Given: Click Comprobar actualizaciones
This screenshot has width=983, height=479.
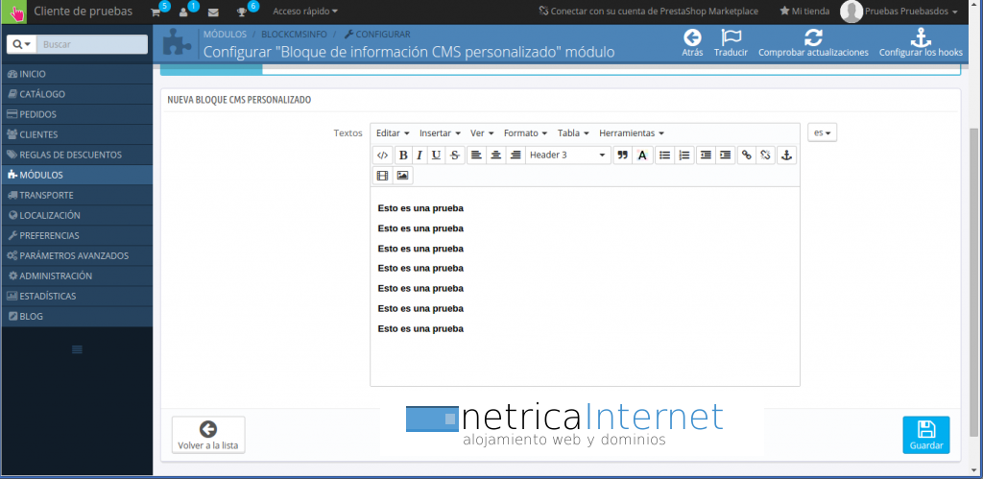Looking at the screenshot, I should click(813, 44).
